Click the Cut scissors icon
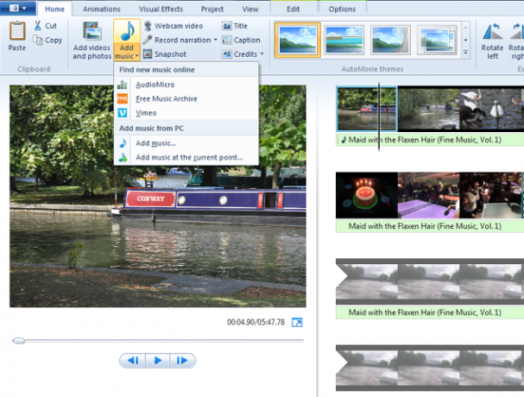 coord(37,26)
